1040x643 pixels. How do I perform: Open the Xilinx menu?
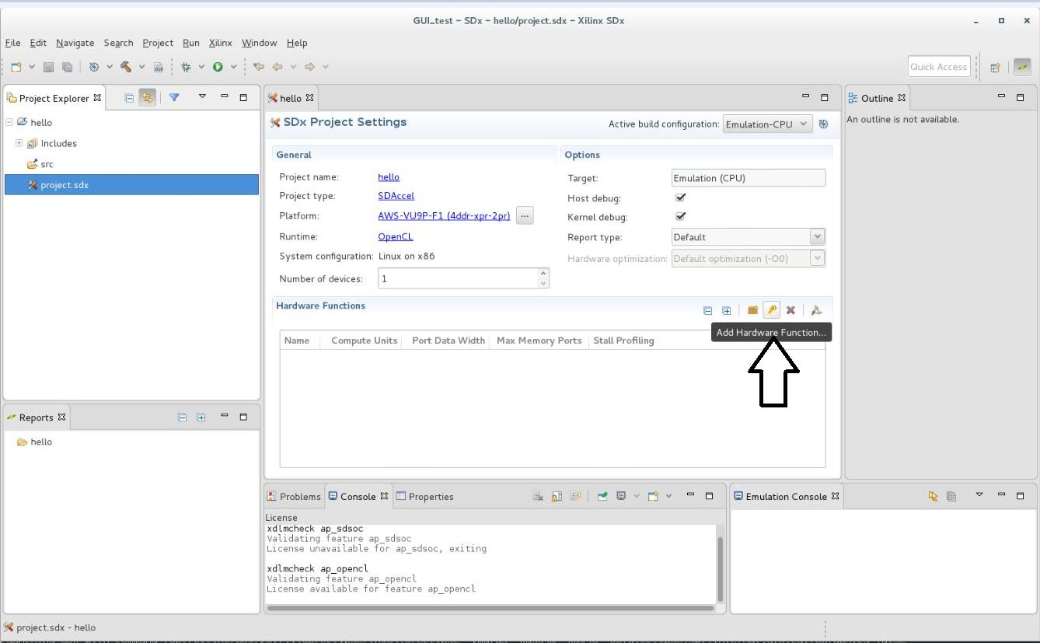[x=220, y=43]
